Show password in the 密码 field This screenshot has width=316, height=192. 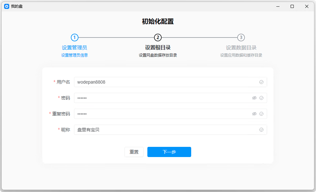click(254, 98)
